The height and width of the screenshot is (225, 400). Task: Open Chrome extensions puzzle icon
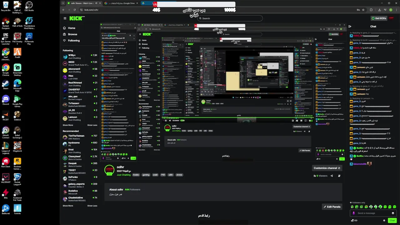[371, 10]
